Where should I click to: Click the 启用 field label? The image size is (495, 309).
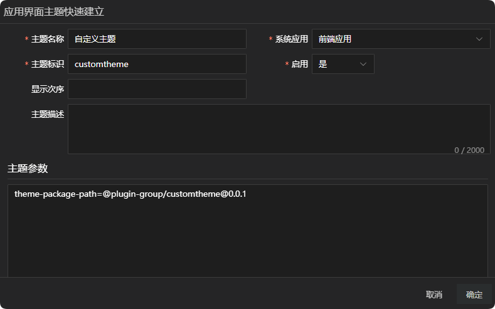coord(300,64)
